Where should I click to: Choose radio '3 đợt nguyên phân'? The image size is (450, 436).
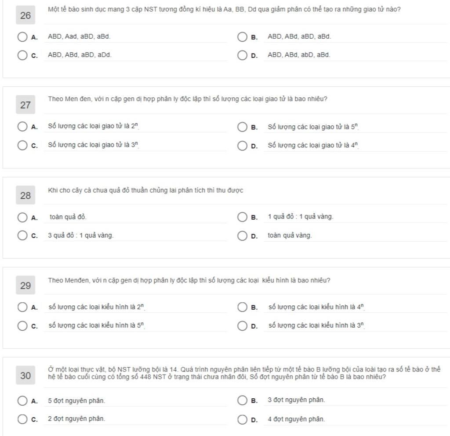[x=242, y=400]
